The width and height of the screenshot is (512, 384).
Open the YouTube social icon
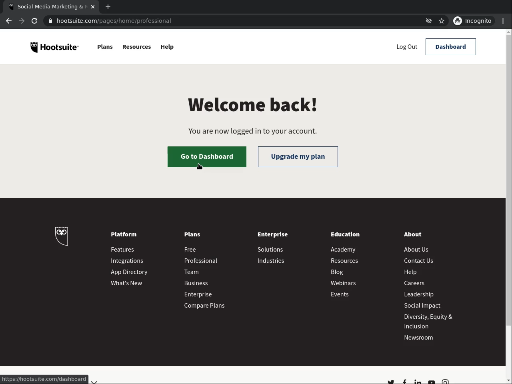(431, 382)
